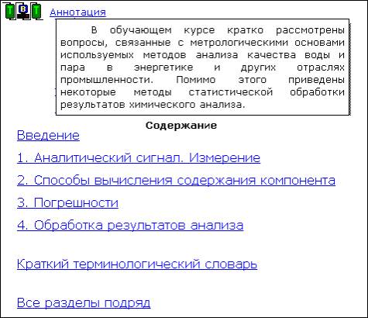Click the left green T tank icon
The height and width of the screenshot is (318, 368).
tap(10, 12)
